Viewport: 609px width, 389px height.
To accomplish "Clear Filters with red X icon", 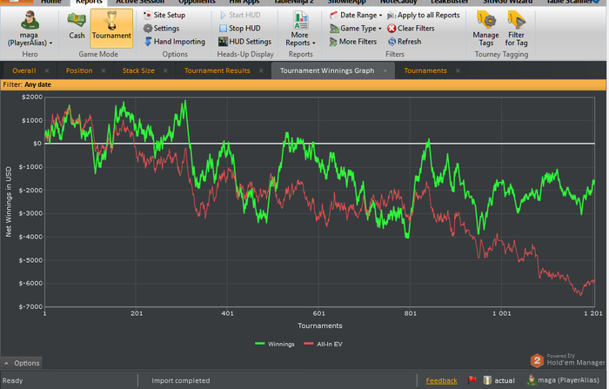I will pos(411,29).
